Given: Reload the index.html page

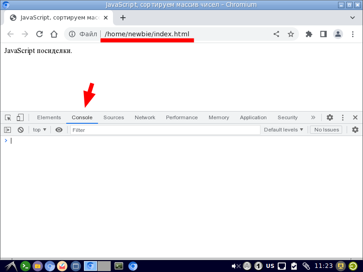Looking at the screenshot, I should [39, 34].
